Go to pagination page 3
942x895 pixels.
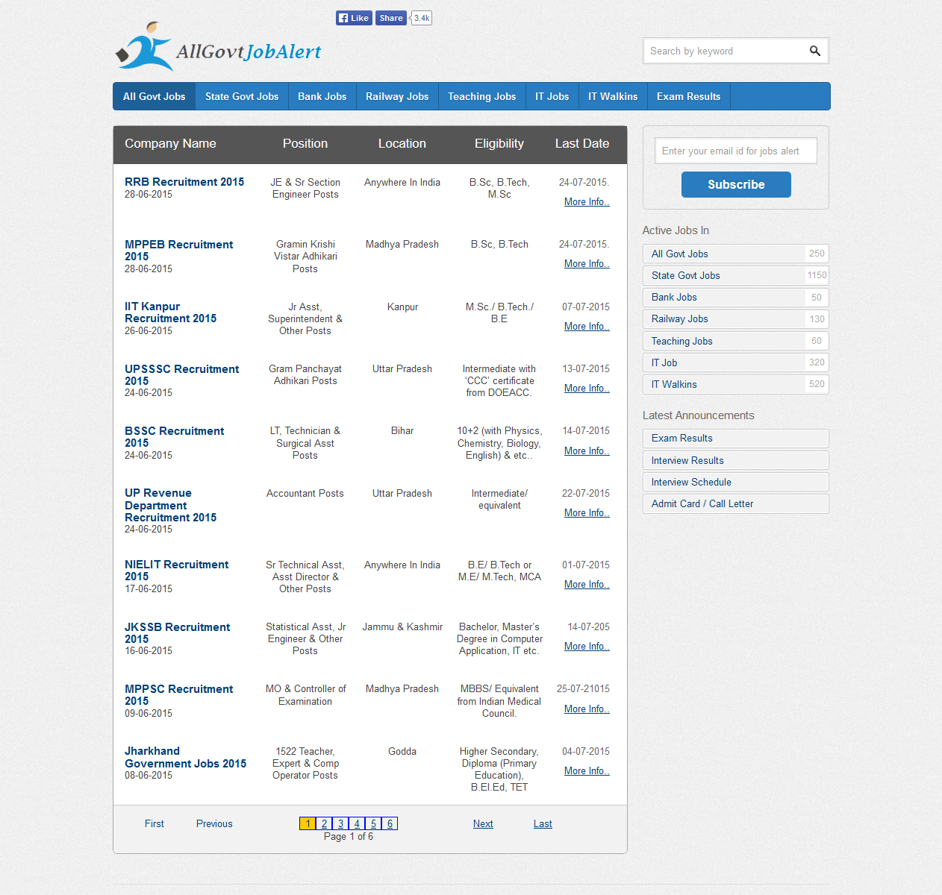click(340, 823)
